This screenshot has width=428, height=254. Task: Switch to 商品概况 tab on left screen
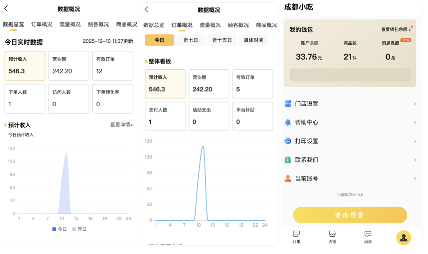[127, 24]
